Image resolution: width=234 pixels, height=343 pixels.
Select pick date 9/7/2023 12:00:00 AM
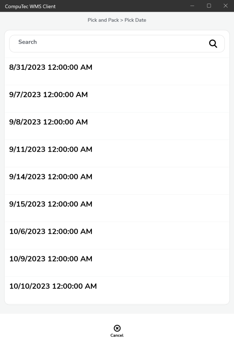pyautogui.click(x=117, y=99)
